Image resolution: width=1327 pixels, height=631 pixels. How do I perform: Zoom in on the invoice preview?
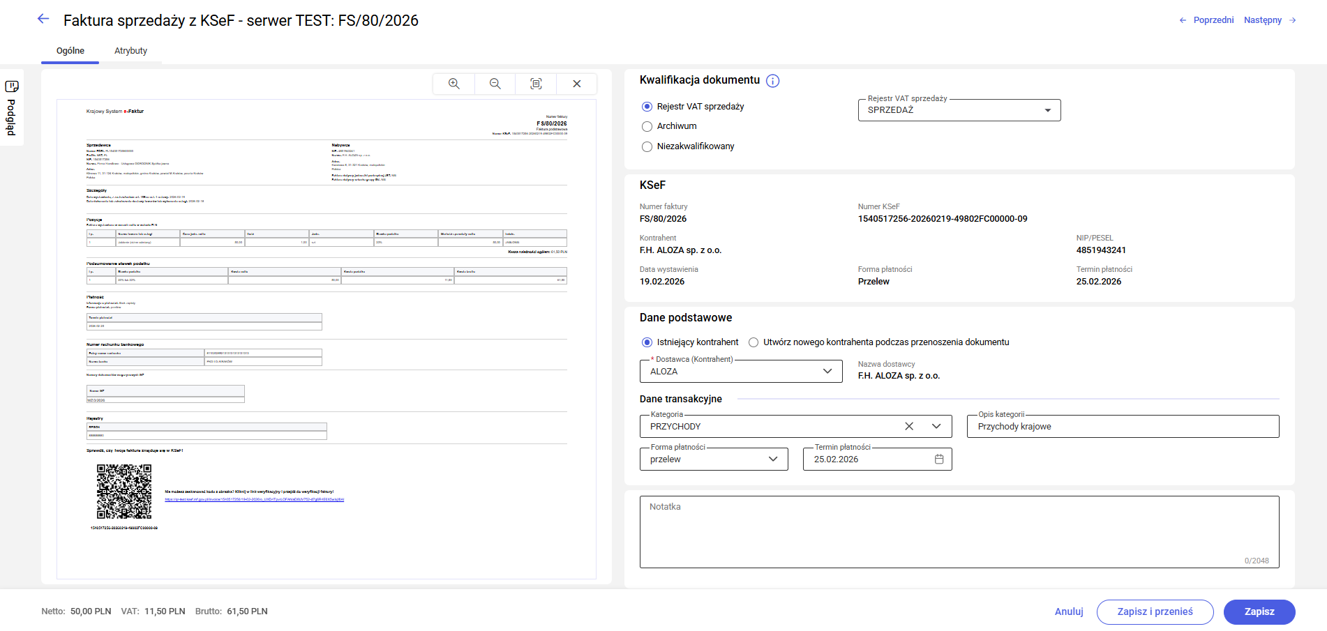[x=453, y=84]
